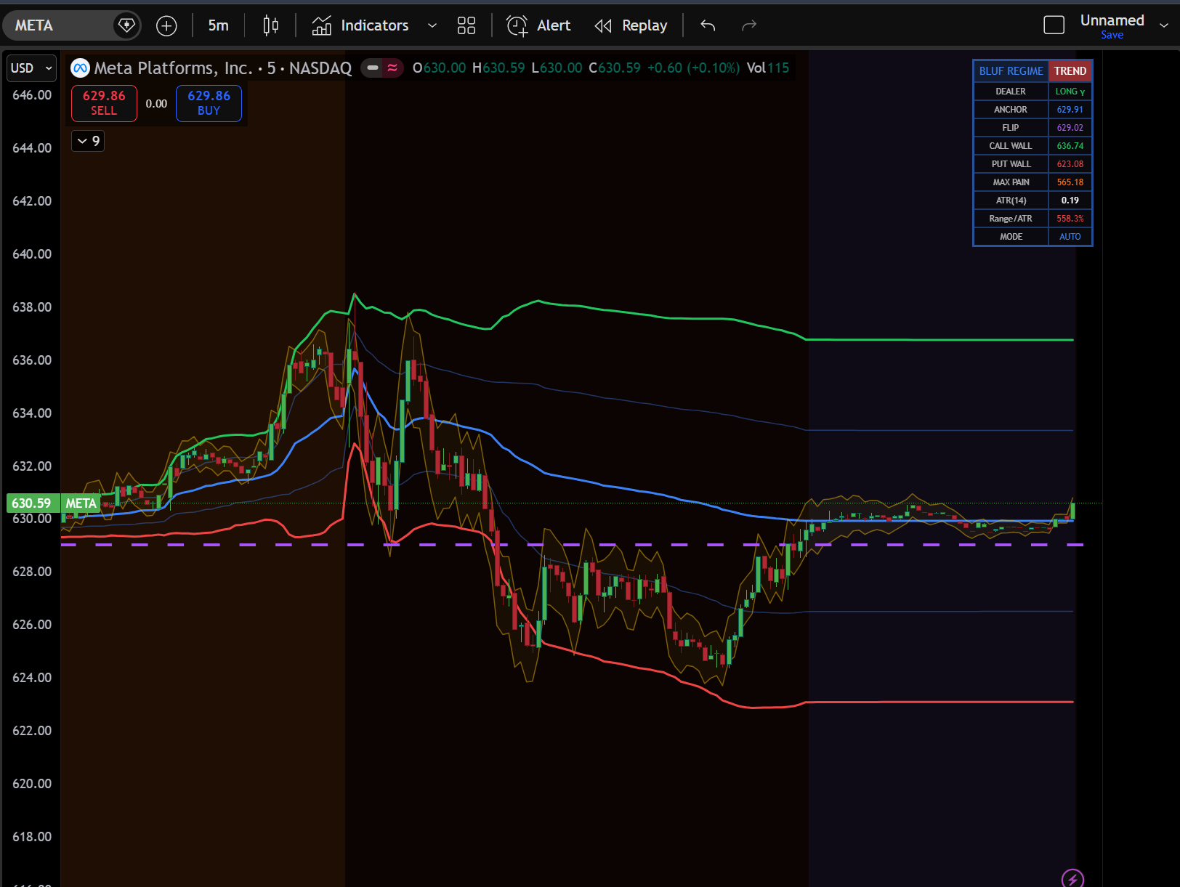Click the 629.86 SELL button
Viewport: 1180px width, 887px height.
tap(104, 102)
